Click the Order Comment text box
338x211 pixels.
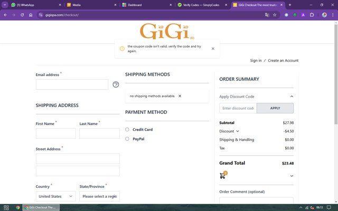[x=256, y=200]
